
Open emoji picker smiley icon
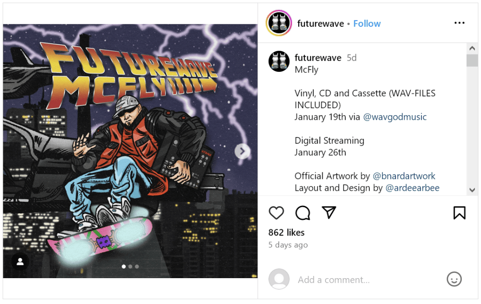[x=454, y=279]
